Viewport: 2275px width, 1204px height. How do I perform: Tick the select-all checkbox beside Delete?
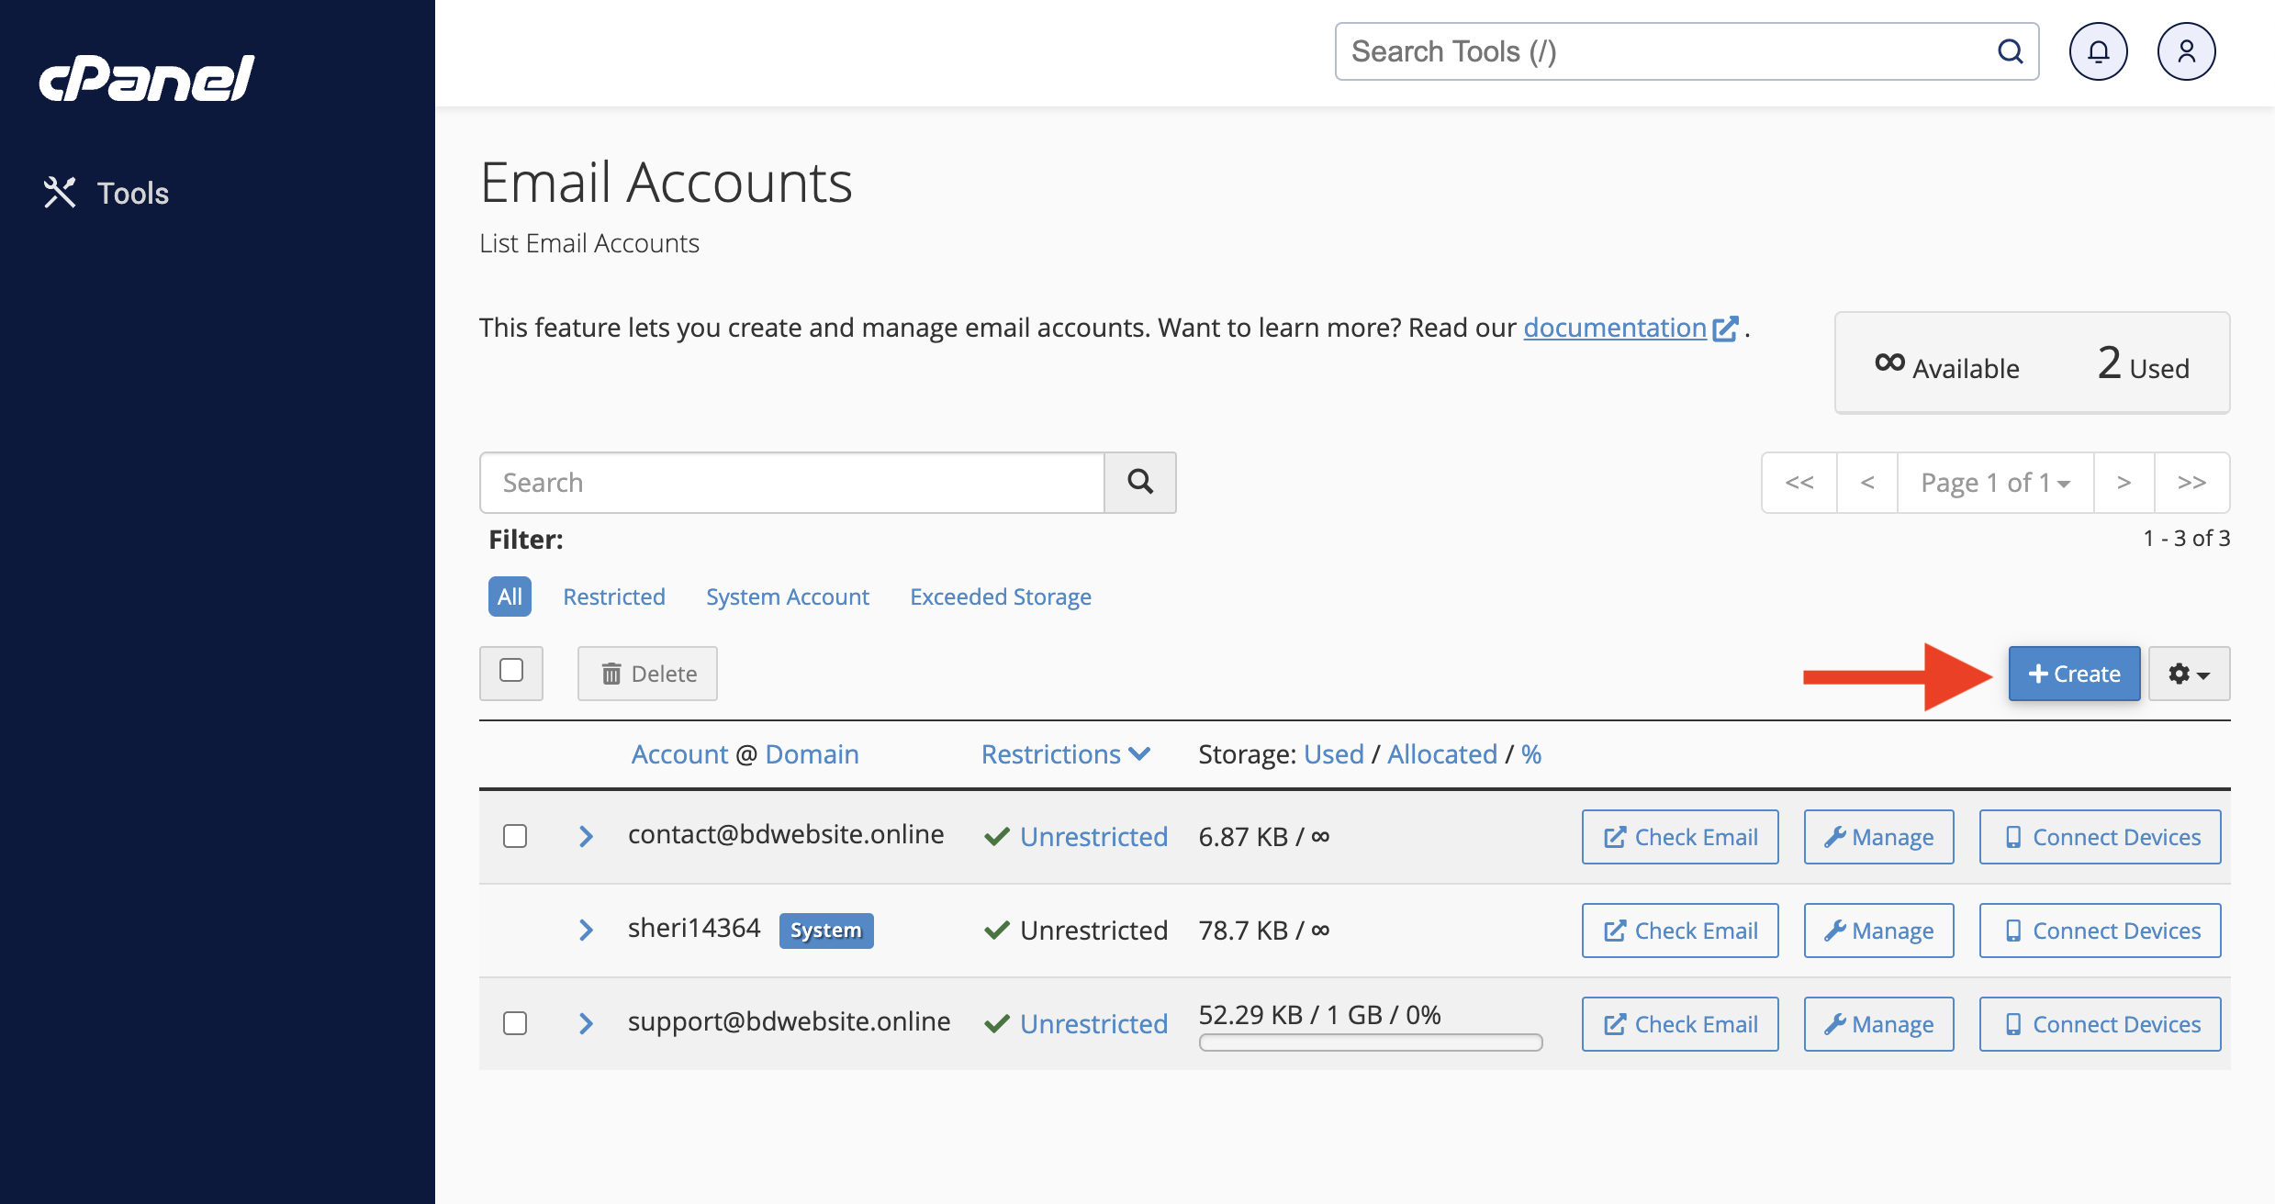[x=511, y=671]
